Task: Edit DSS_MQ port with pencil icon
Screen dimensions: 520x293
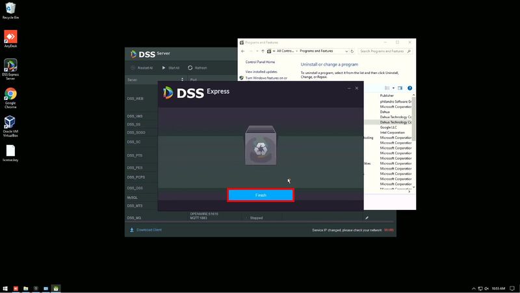Action: [367, 218]
